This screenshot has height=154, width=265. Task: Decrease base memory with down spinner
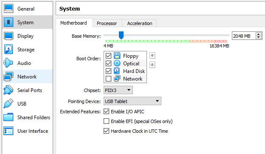click(x=258, y=37)
